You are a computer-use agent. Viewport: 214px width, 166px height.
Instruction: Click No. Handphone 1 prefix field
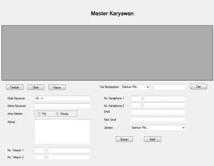click(x=136, y=99)
